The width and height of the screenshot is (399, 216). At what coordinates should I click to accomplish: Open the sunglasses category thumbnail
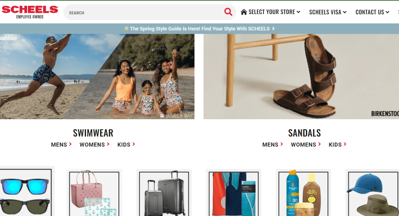tap(25, 193)
